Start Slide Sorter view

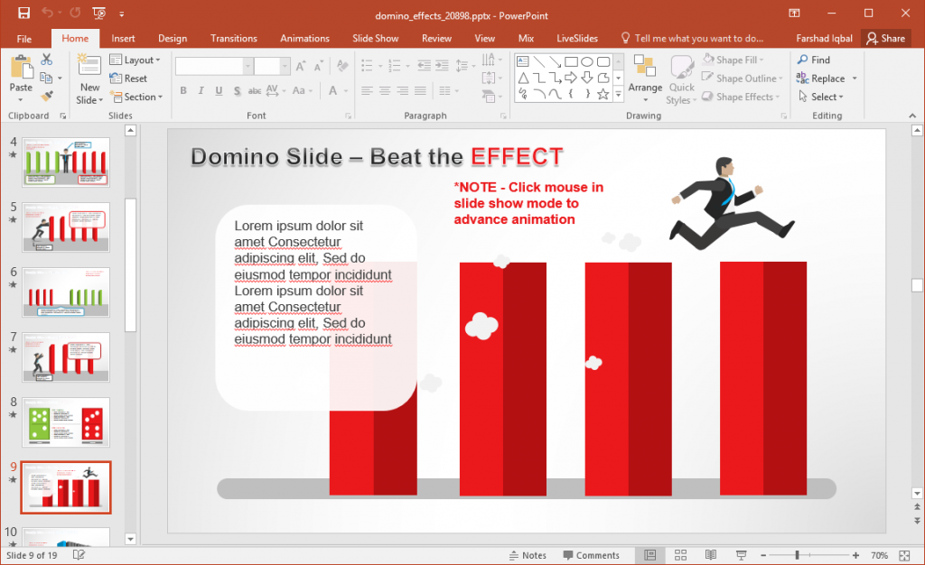[680, 555]
